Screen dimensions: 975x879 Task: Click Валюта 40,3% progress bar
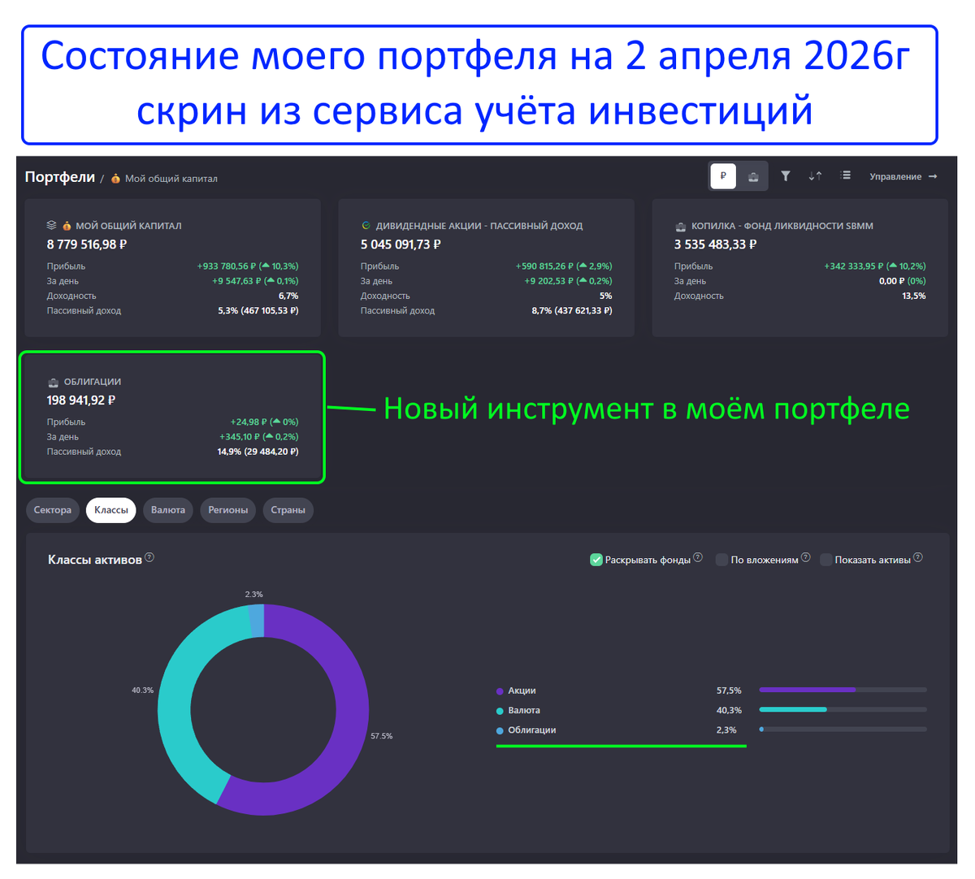pyautogui.click(x=843, y=709)
